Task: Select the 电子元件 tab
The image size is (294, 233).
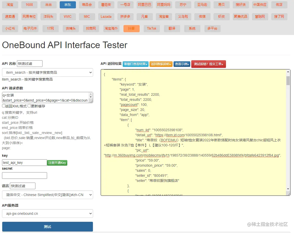Action: [x=30, y=29]
